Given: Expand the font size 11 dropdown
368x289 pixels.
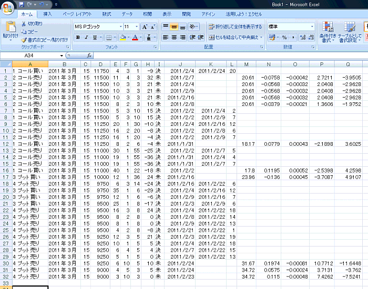Looking at the screenshot, I should tap(137, 26).
